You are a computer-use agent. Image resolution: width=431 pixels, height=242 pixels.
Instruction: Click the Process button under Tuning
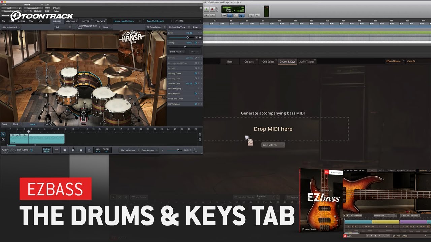pos(195,52)
